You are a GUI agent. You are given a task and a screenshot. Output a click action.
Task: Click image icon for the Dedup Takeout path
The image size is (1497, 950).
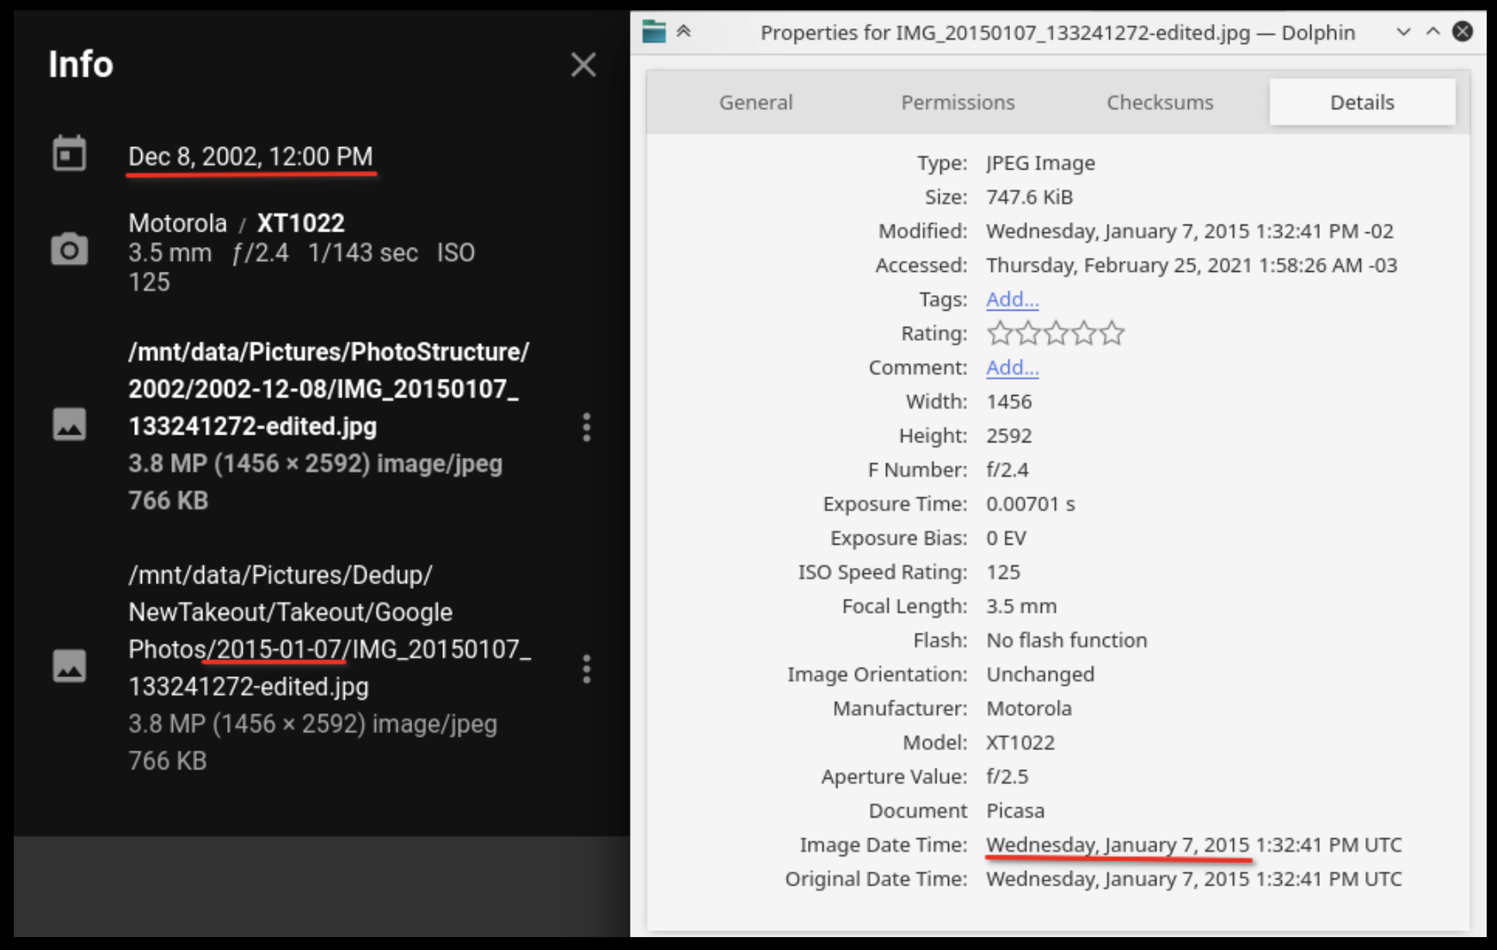coord(69,666)
